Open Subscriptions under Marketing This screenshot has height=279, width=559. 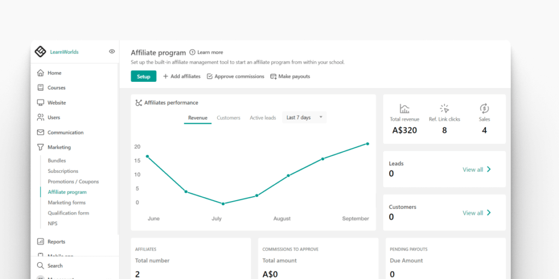point(63,171)
